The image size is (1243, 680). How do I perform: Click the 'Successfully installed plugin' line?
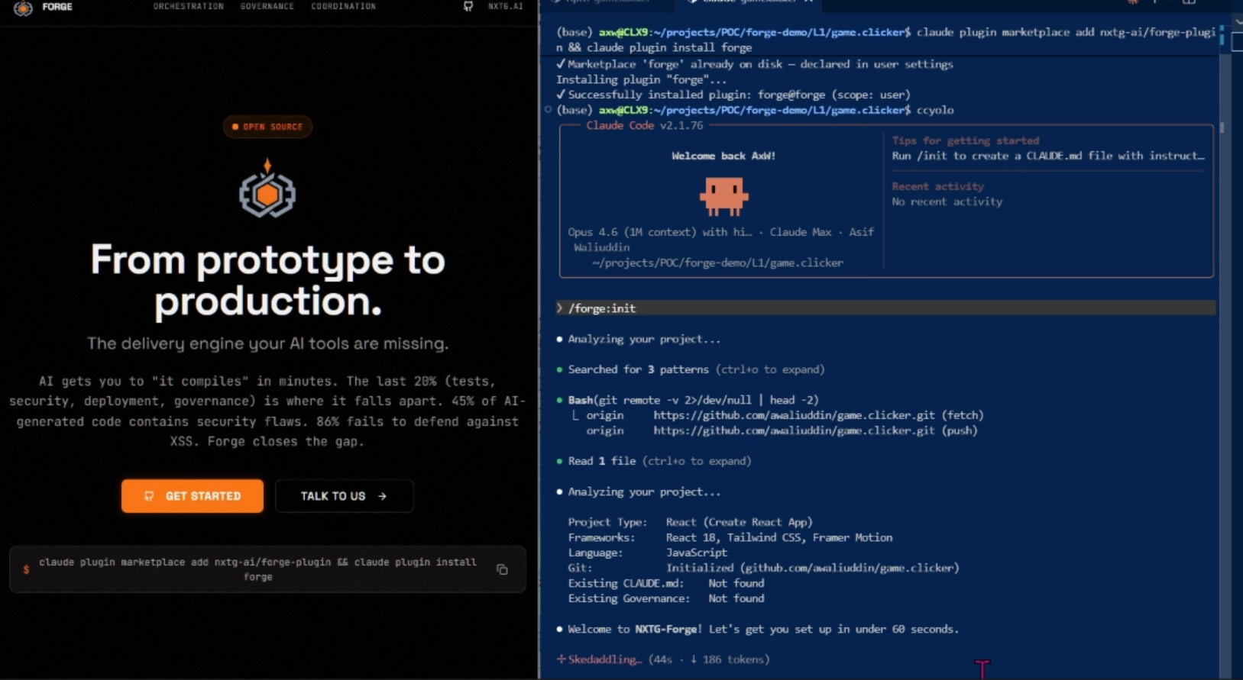pos(733,95)
